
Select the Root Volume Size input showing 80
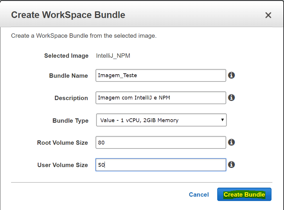tap(161, 142)
